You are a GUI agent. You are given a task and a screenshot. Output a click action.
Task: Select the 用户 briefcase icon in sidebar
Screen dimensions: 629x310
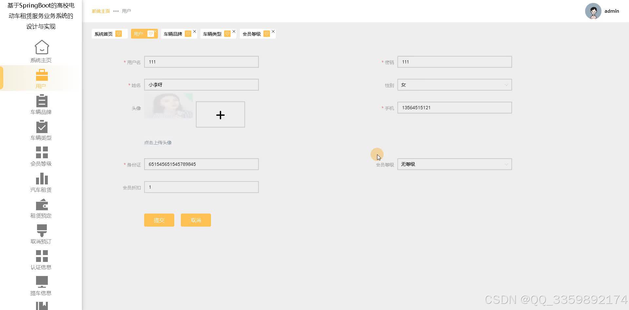tap(42, 75)
